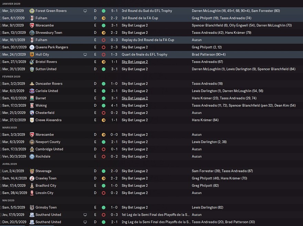Screen dimensions: 303x226
Task: Open the Quart de finale du EFL Trophy entry
Action: tap(144, 55)
